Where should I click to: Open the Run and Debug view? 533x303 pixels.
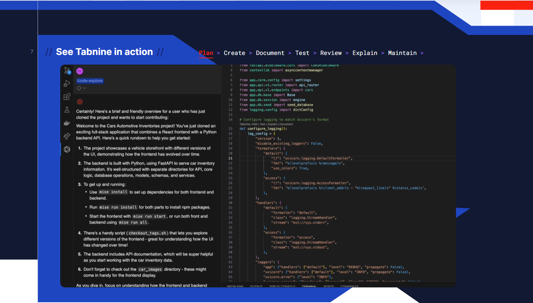click(x=67, y=84)
